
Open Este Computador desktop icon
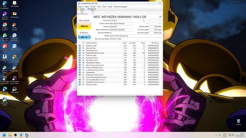[5, 5]
